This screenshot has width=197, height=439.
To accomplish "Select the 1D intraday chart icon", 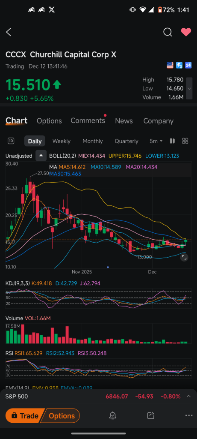I will point(11,141).
